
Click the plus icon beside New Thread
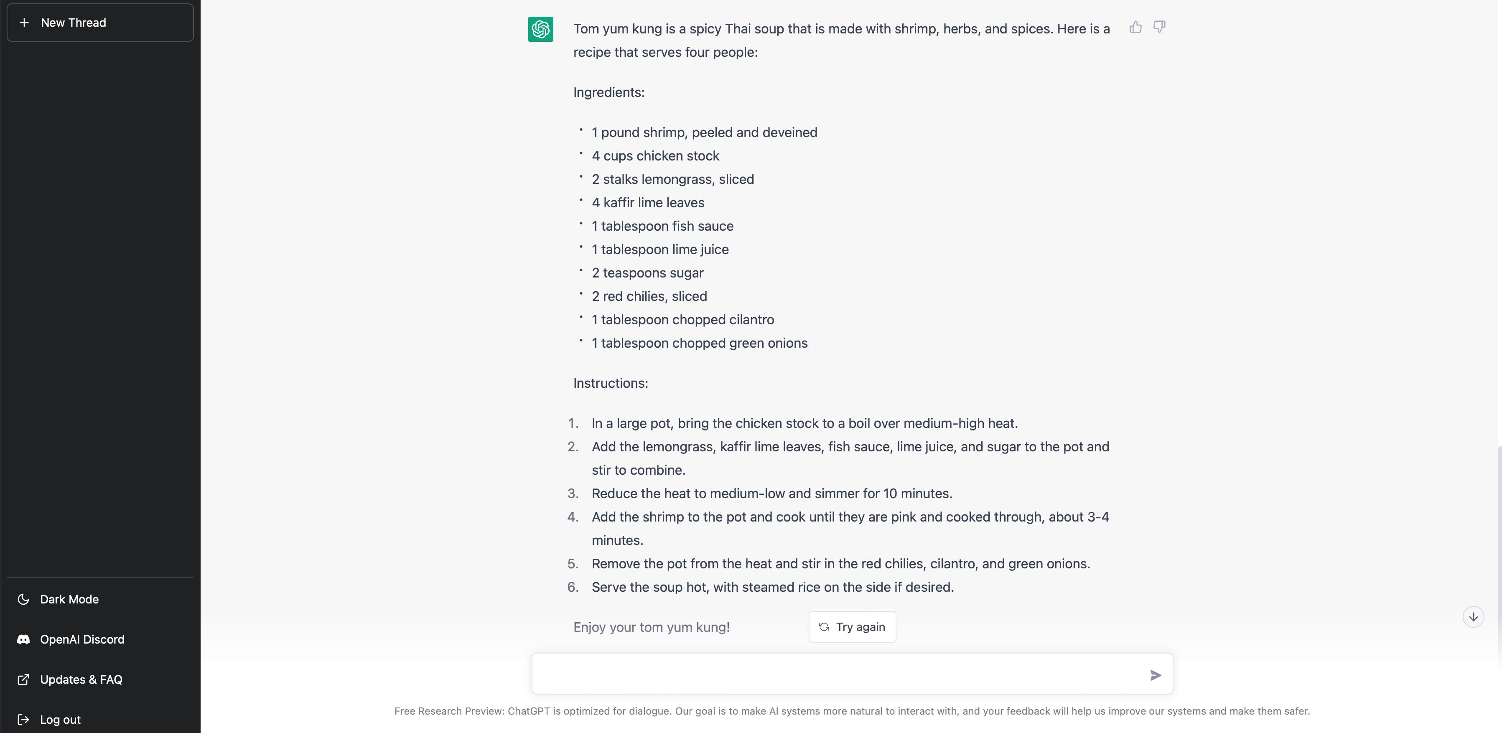coord(24,23)
